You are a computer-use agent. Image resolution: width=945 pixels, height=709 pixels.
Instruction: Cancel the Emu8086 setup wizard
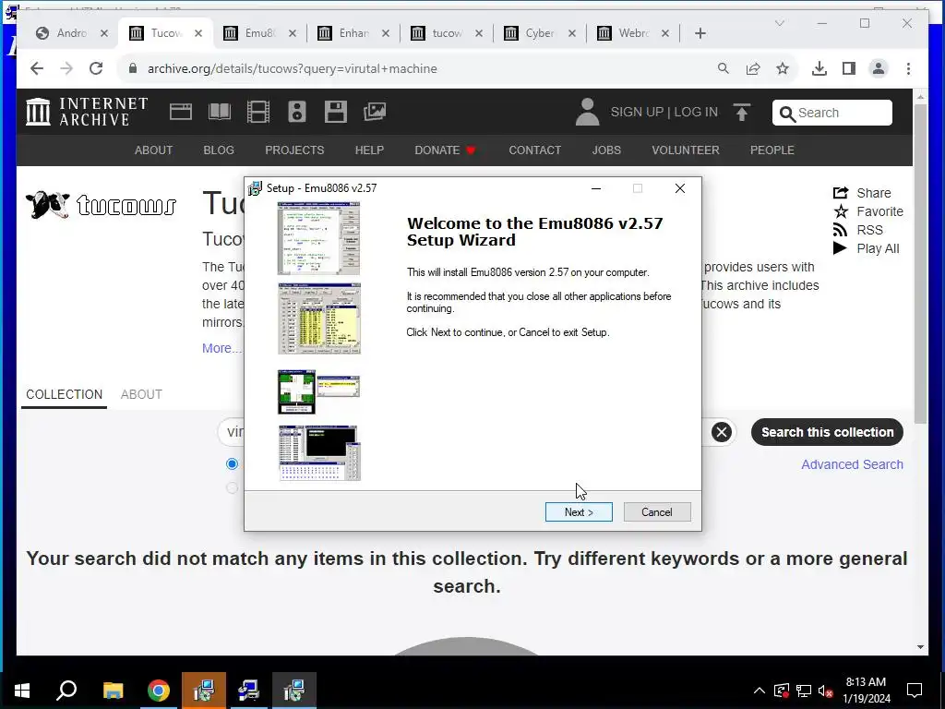coord(657,511)
